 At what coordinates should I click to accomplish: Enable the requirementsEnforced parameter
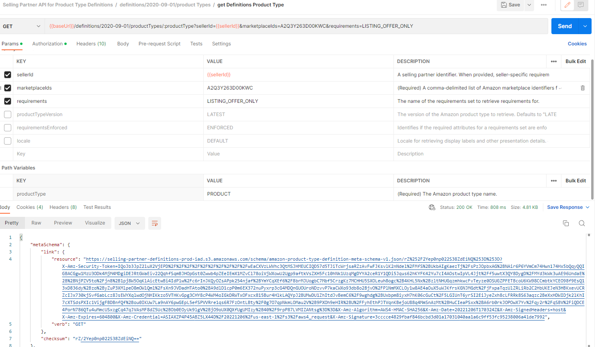click(x=8, y=128)
